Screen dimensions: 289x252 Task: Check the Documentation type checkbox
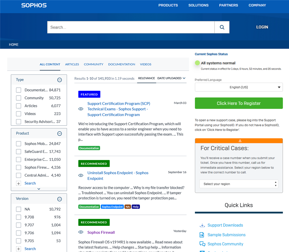pyautogui.click(x=19, y=90)
